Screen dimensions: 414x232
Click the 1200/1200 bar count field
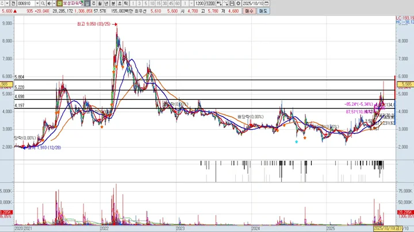(x=205, y=3)
